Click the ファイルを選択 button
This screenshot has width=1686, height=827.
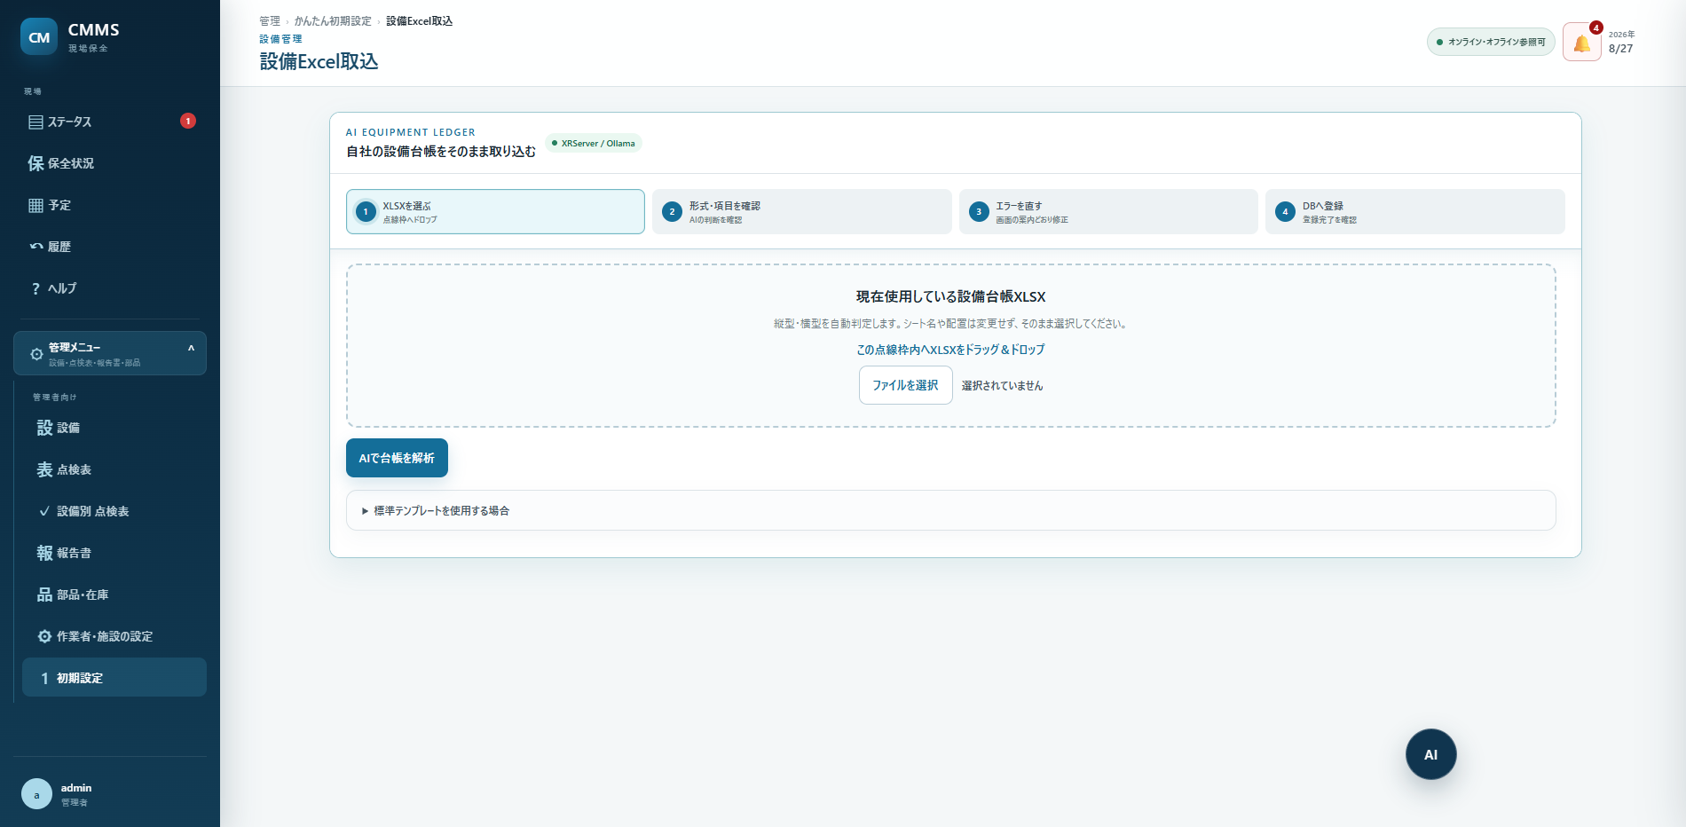click(x=905, y=385)
